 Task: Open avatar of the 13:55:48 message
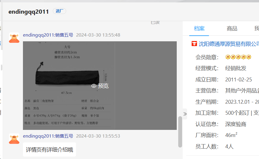(14, 38)
